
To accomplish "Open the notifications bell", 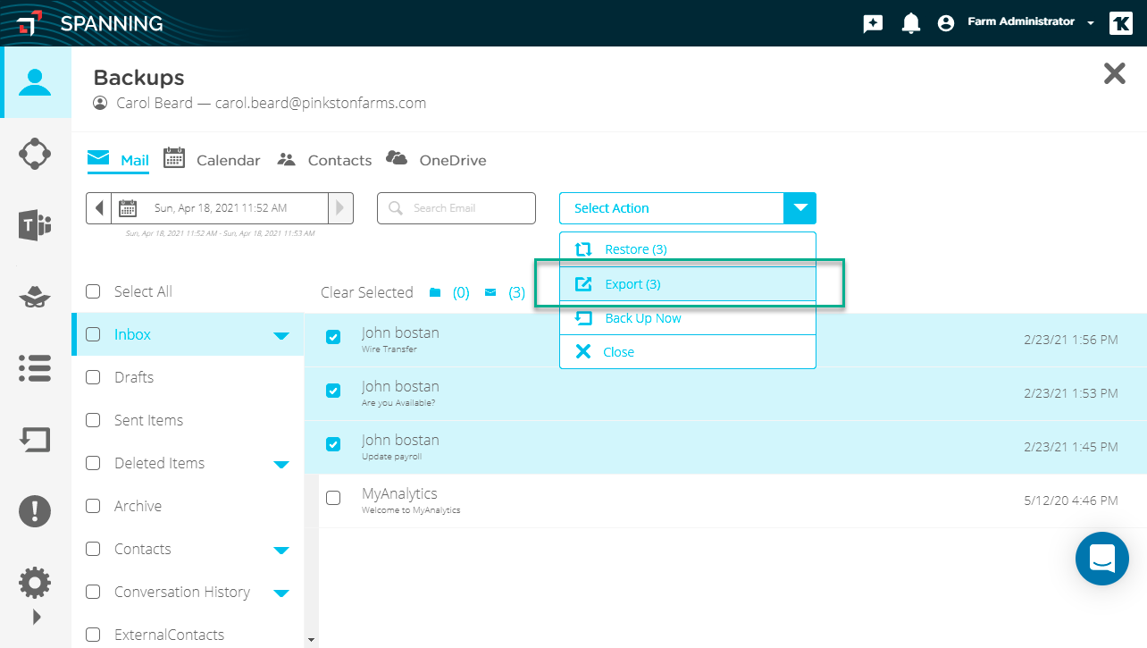I will (x=910, y=23).
